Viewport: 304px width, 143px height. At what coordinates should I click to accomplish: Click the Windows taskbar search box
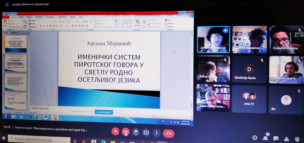point(38,139)
